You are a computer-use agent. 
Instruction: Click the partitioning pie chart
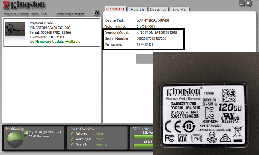(15, 139)
